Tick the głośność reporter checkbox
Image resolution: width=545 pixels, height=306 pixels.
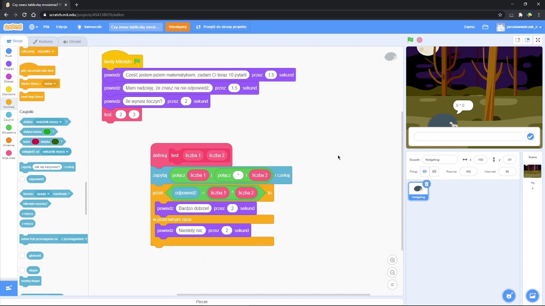tap(22, 255)
